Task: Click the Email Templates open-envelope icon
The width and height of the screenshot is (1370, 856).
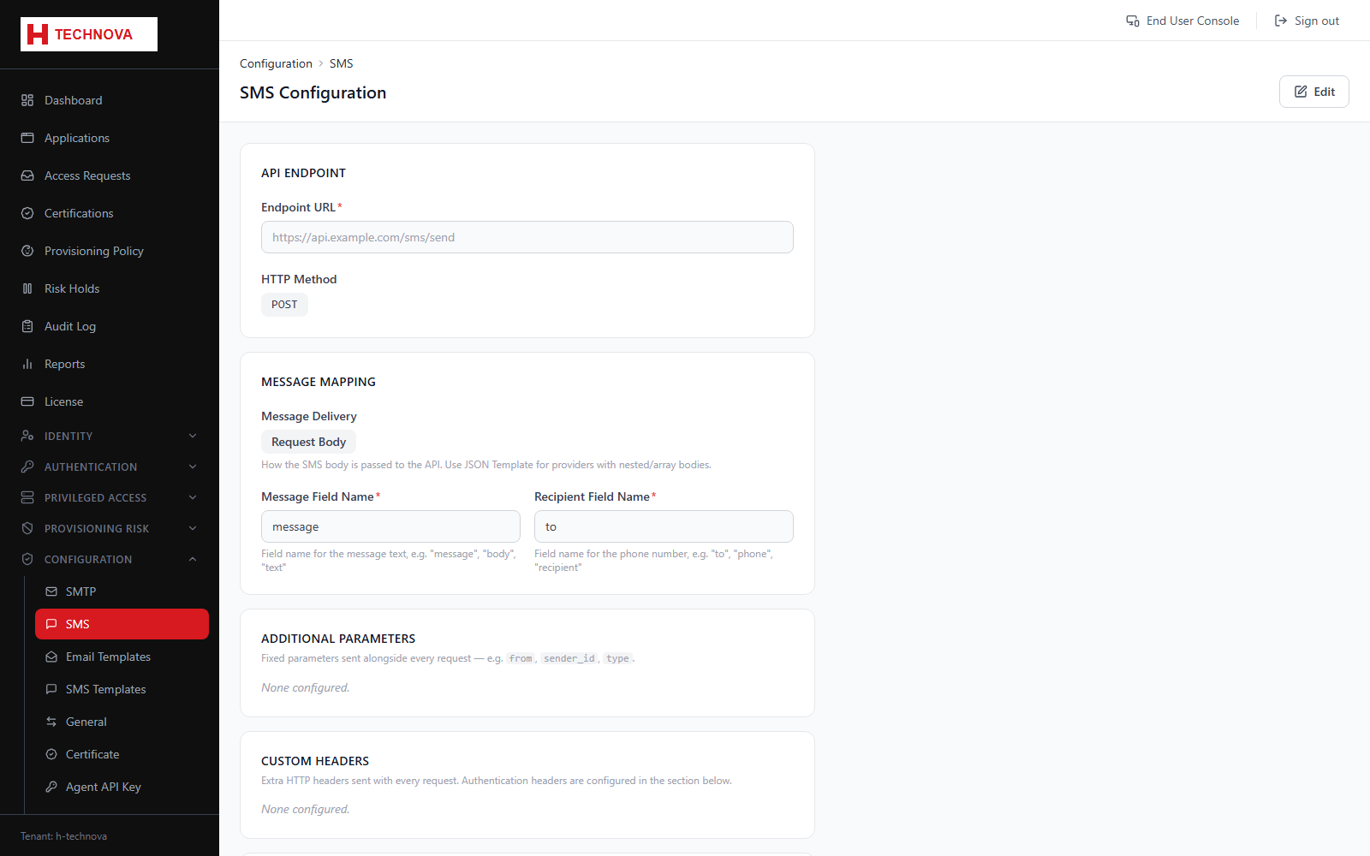Action: [51, 657]
